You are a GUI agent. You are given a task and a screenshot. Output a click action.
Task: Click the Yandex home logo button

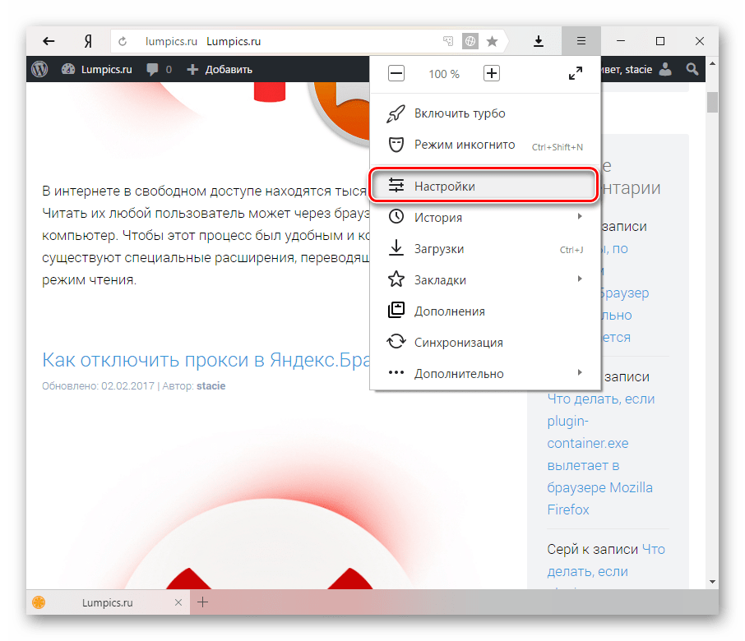coord(87,41)
